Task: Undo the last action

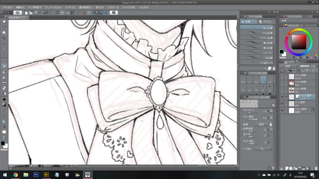Action: (x=45, y=13)
